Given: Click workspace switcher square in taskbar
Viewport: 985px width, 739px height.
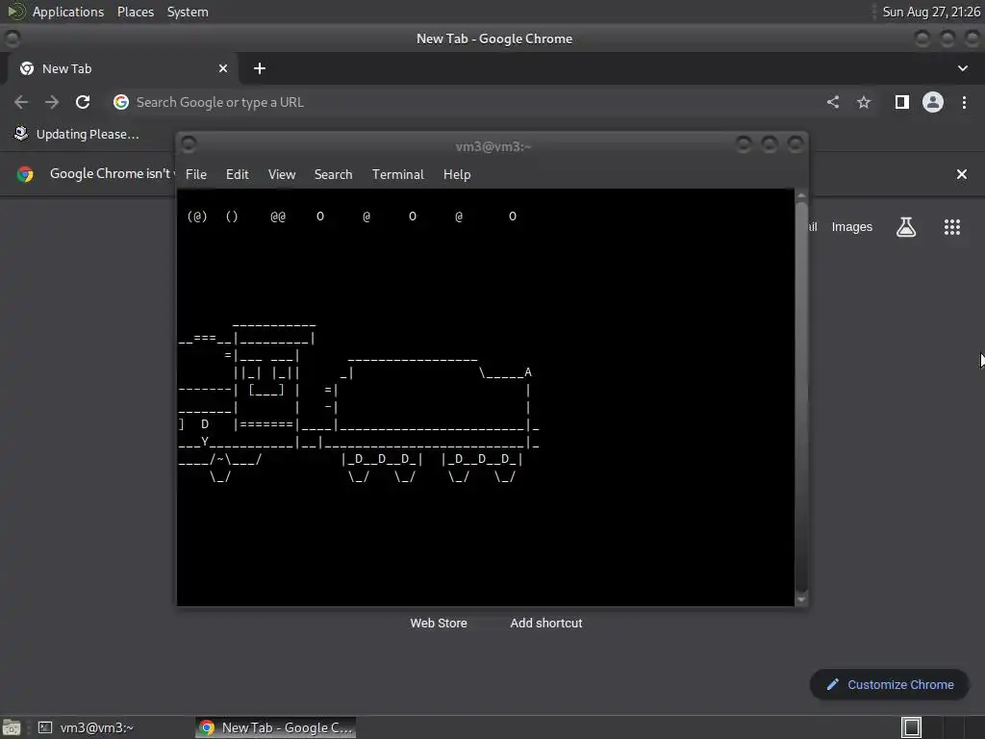Looking at the screenshot, I should tap(912, 727).
